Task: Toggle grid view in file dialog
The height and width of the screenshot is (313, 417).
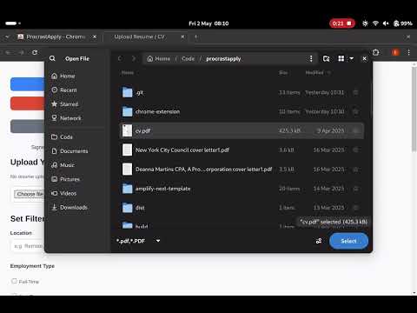Action: pos(341,58)
